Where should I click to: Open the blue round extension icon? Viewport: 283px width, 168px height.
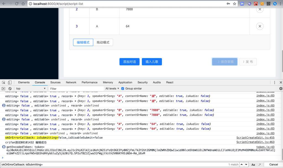275,4
